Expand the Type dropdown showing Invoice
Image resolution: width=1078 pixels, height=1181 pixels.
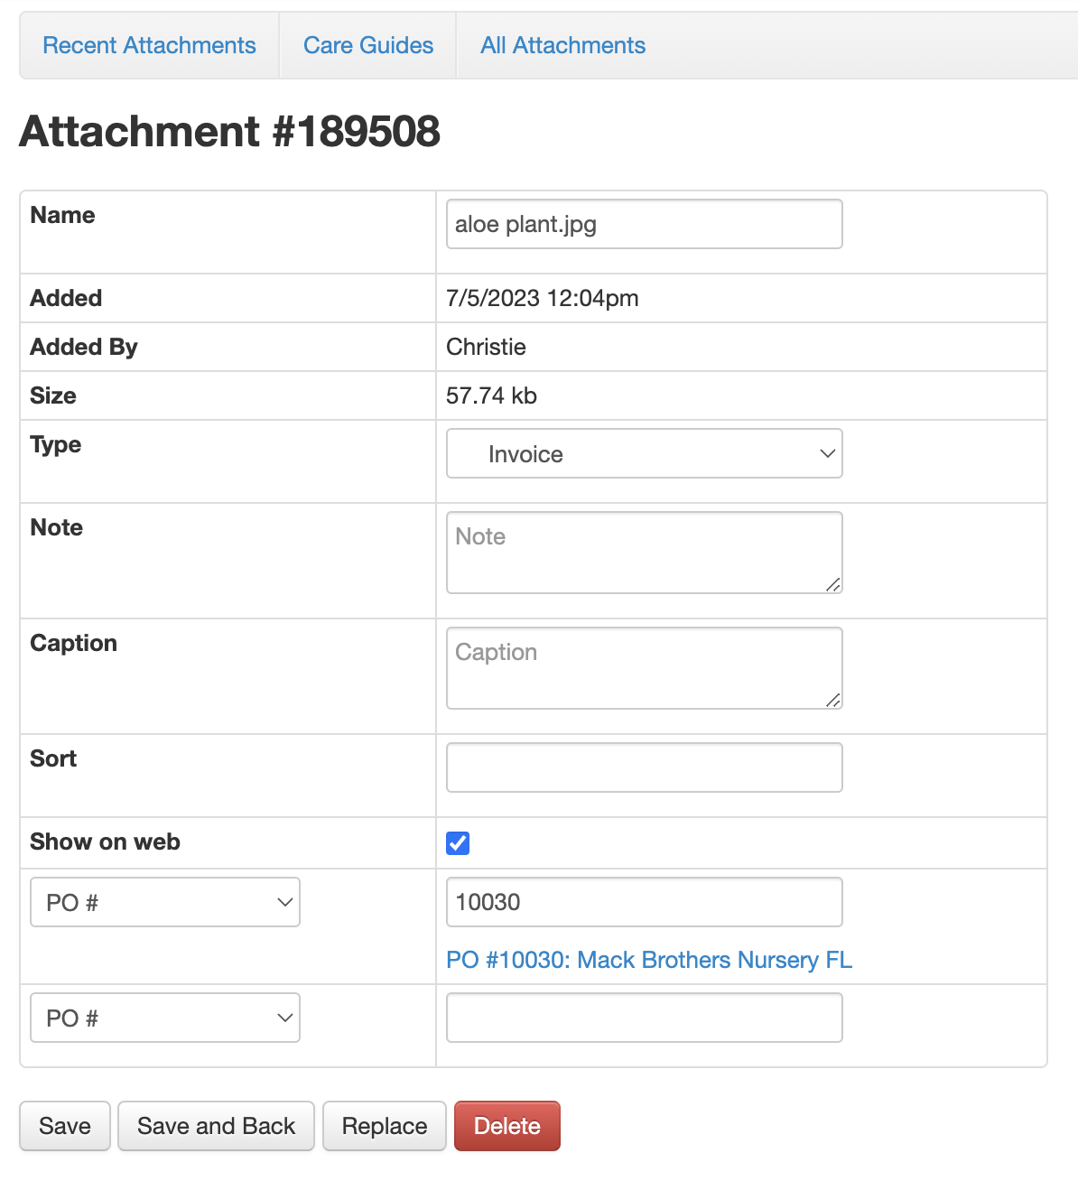coord(644,453)
